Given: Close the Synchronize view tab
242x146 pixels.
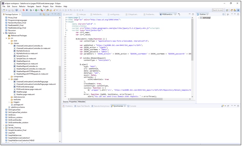Looking at the screenshot, I should tap(125, 106).
